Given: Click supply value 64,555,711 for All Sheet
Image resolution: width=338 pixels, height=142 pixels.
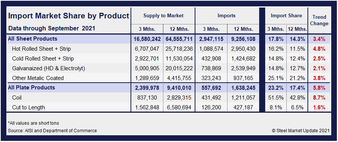Looking at the screenshot, I should pos(179,39).
